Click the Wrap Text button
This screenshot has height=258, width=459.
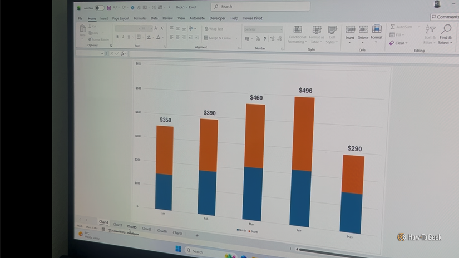[x=214, y=29]
